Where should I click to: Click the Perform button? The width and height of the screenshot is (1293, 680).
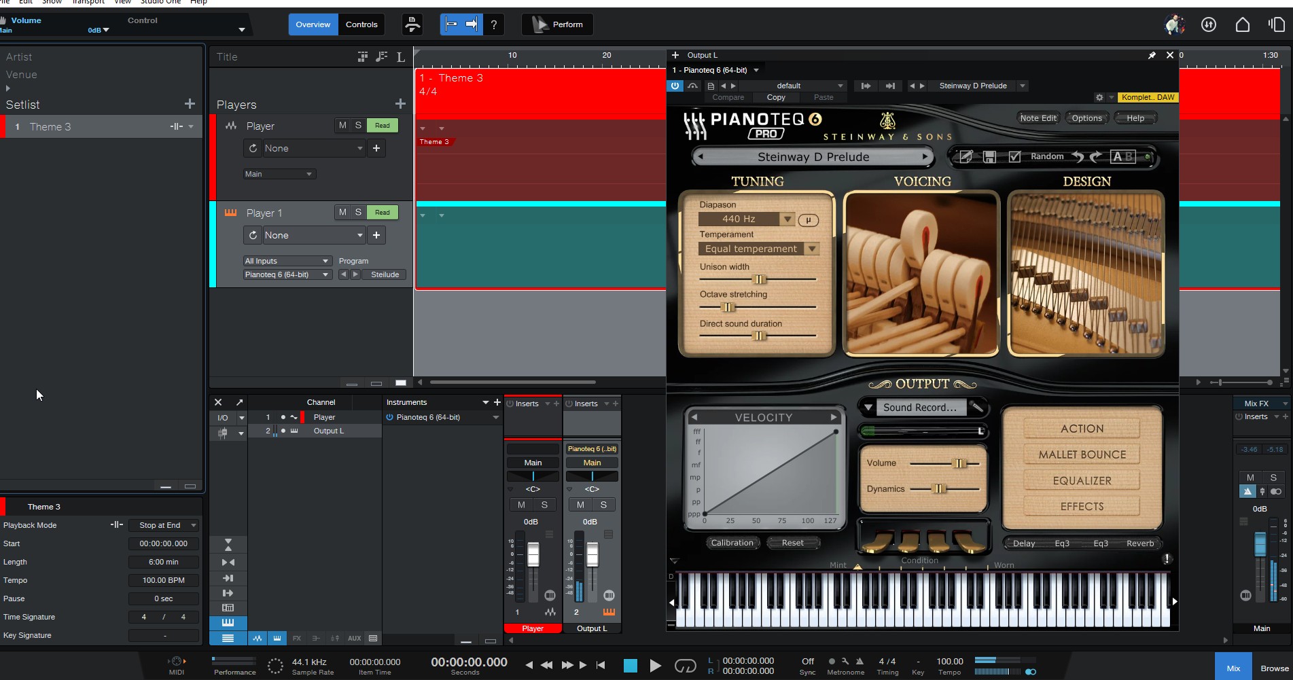[x=557, y=24]
